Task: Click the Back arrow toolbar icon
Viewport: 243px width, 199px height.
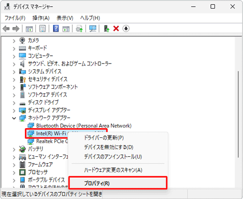Action: click(x=6, y=29)
